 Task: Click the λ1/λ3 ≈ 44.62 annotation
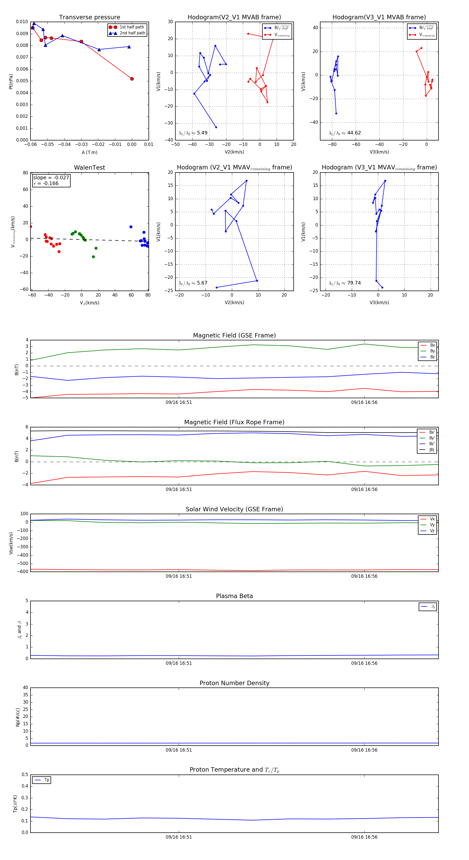[344, 133]
